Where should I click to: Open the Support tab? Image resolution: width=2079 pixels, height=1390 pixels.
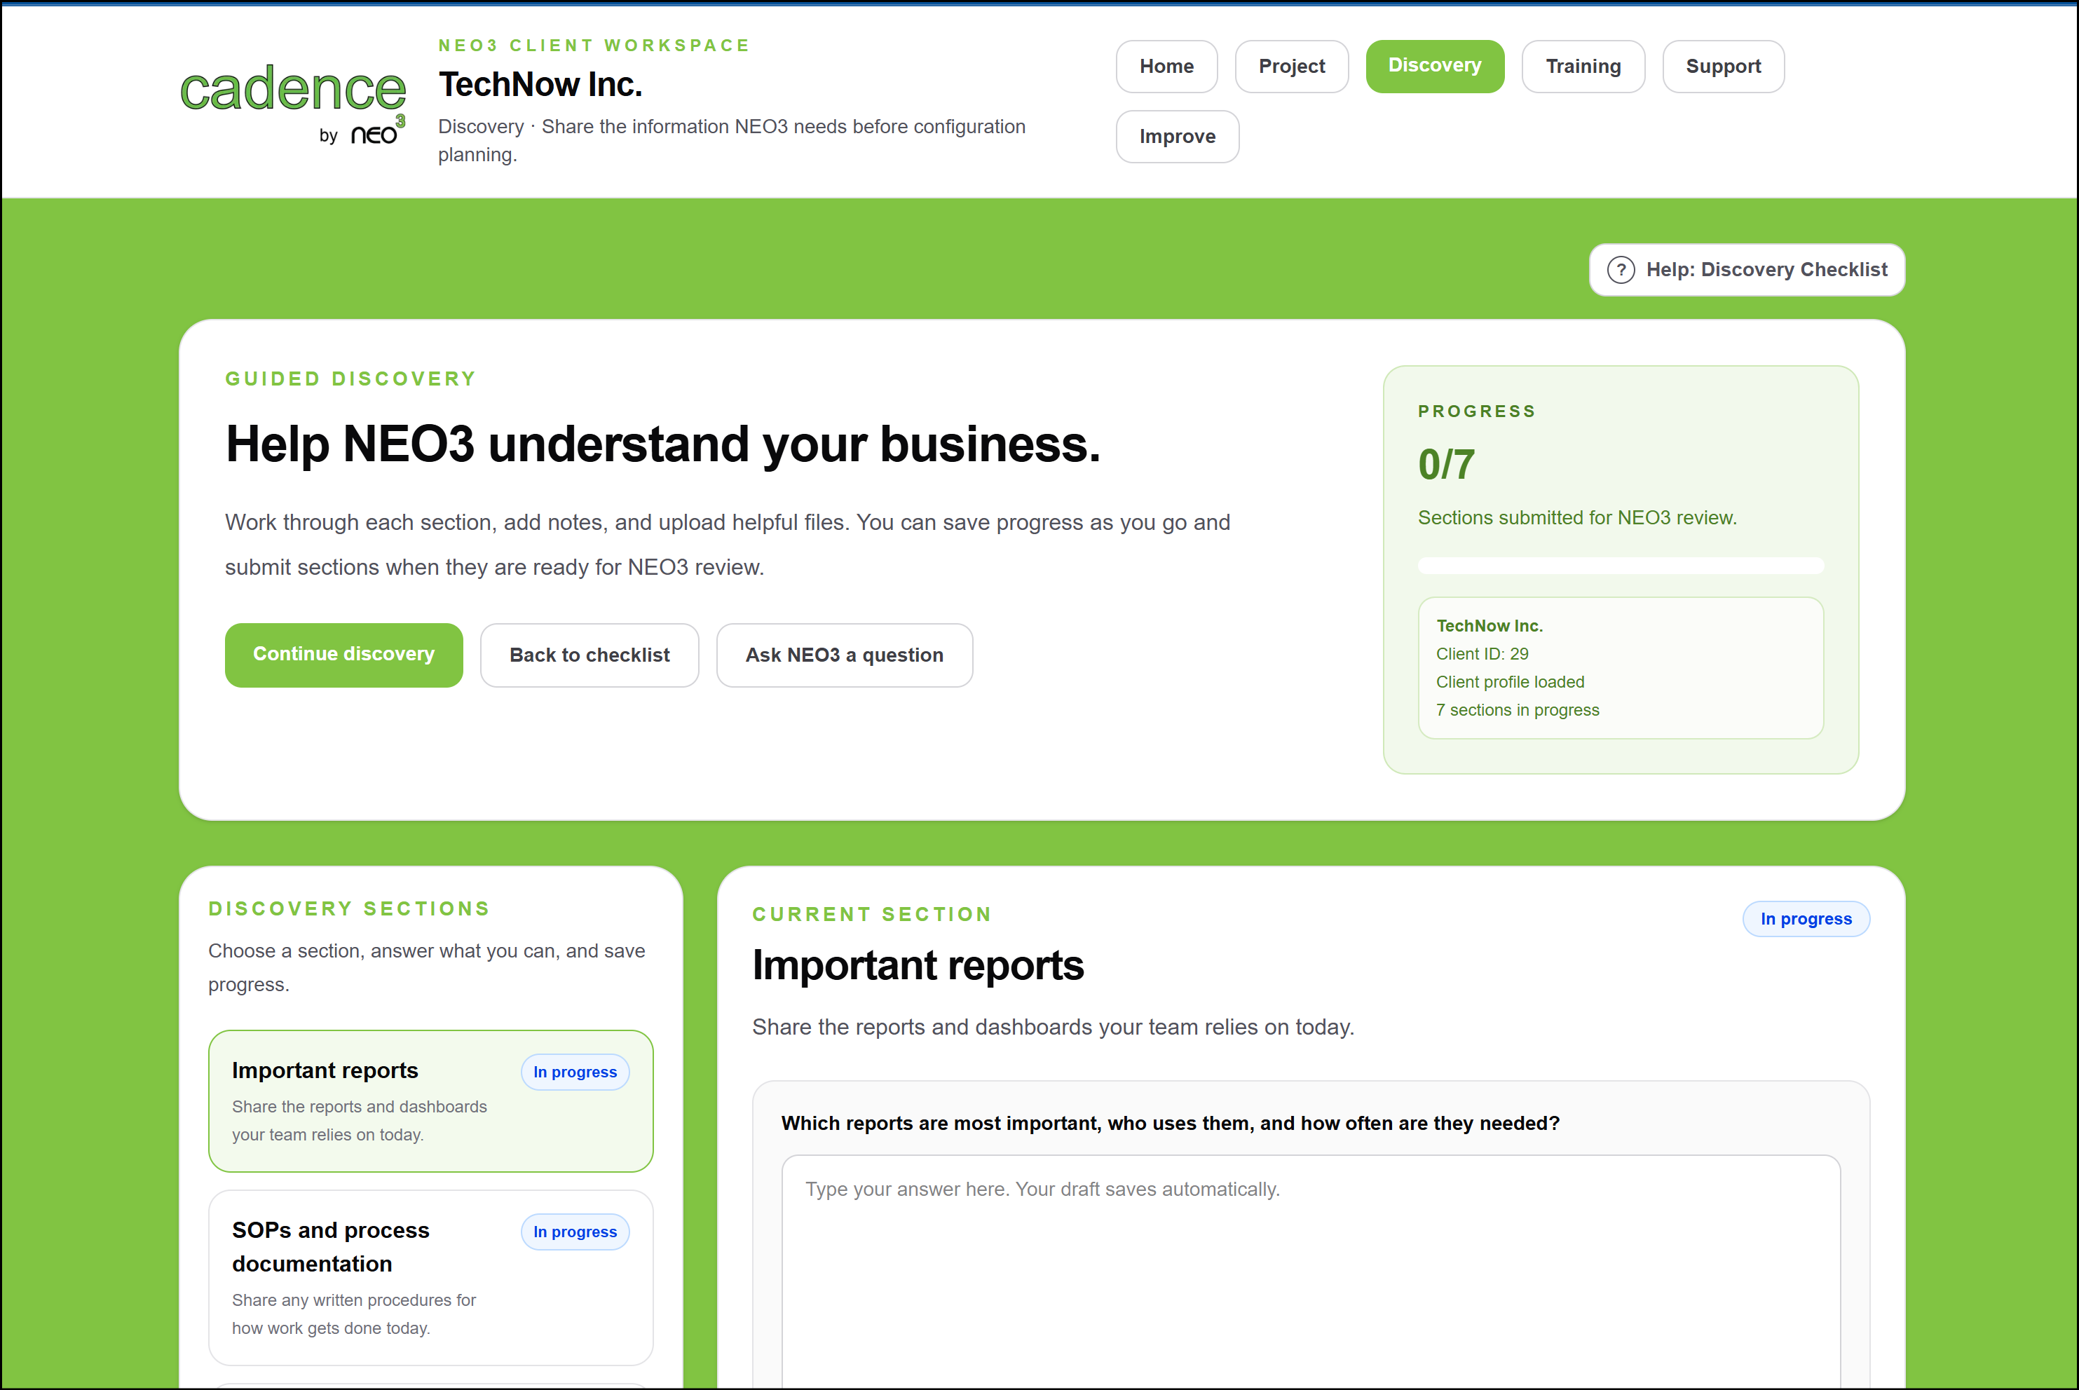coord(1723,67)
